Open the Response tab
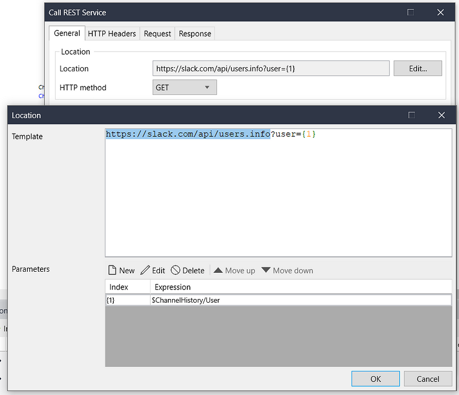This screenshot has height=395, width=459. pyautogui.click(x=195, y=34)
